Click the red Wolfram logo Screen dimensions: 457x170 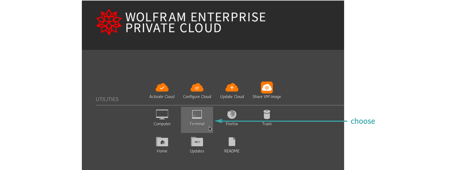point(109,22)
